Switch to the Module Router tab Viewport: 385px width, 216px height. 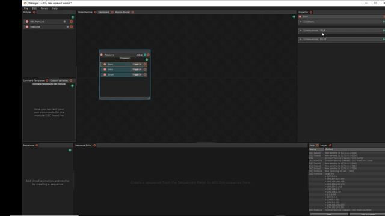pyautogui.click(x=122, y=12)
